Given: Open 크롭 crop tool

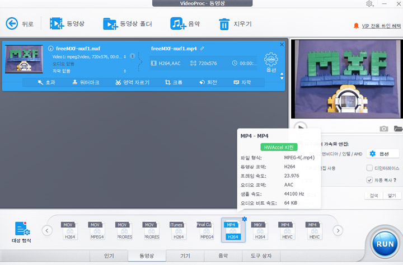Looking at the screenshot, I should 174,82.
